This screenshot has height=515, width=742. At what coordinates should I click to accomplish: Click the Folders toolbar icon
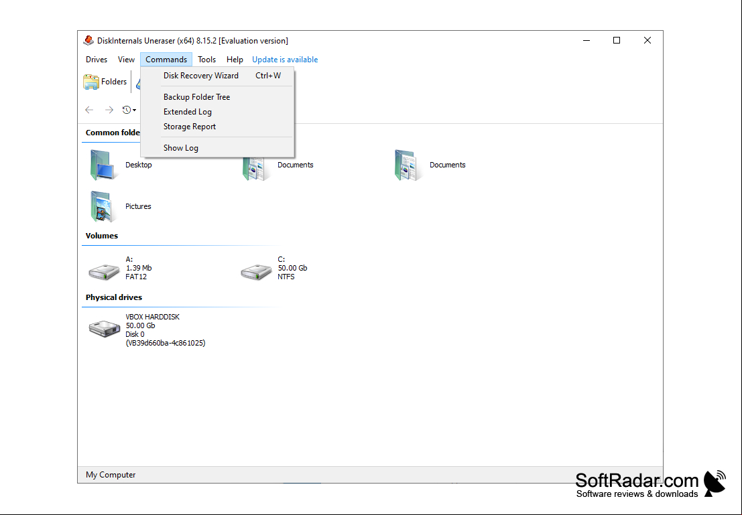coord(91,82)
